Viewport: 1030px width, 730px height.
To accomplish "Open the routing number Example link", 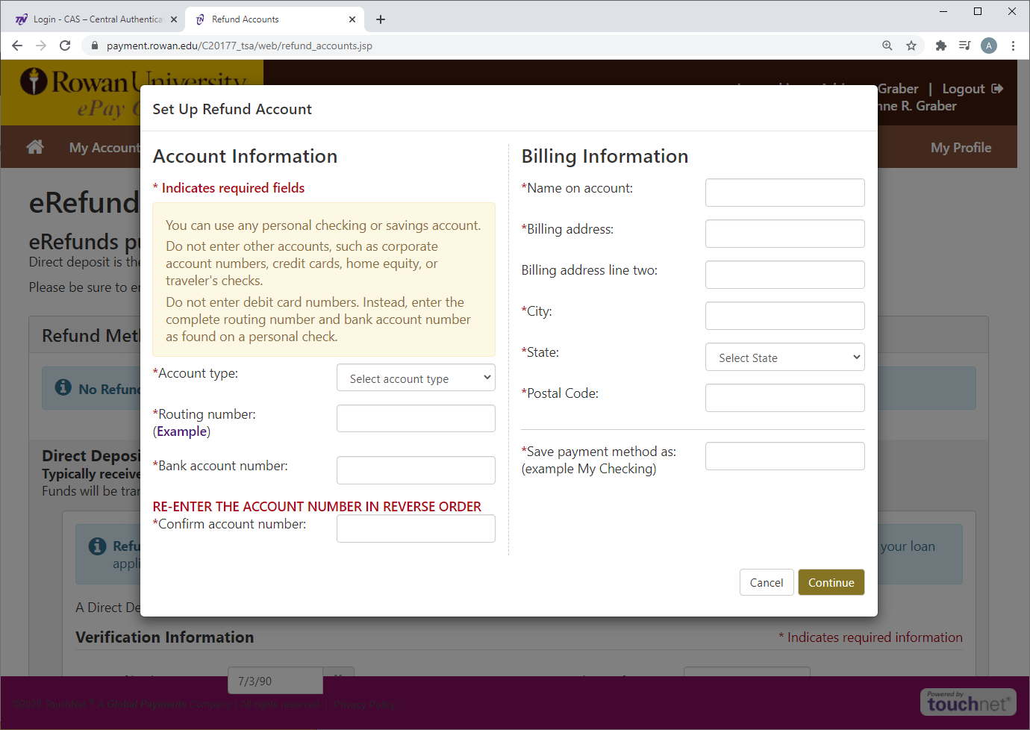I will [x=182, y=431].
